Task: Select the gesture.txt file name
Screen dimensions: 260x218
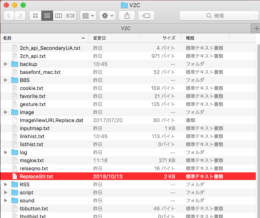Action: pyautogui.click(x=33, y=104)
